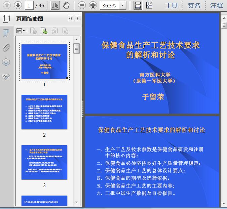This screenshot has width=227, height=209.
Task: Enable fit-width scrolling mode icon
Action: click(138, 5)
